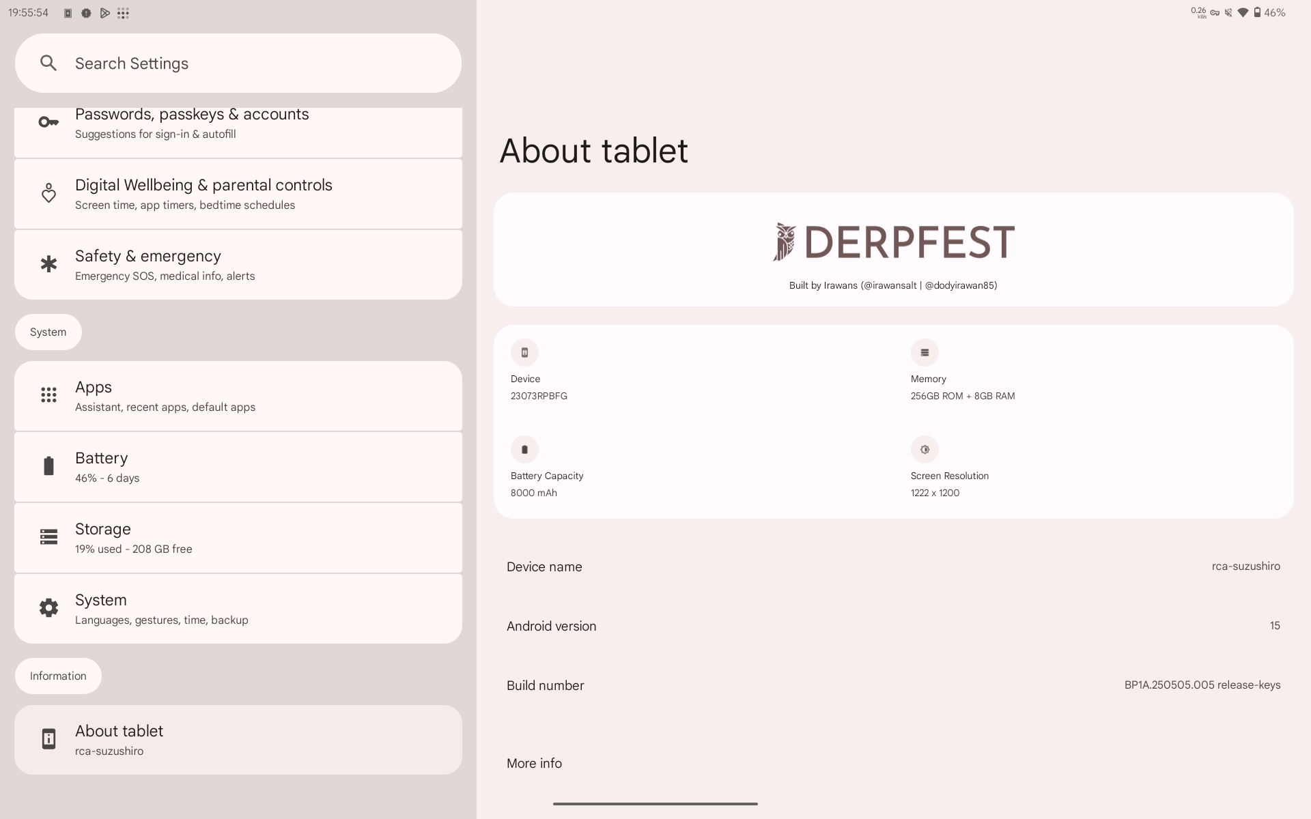This screenshot has height=819, width=1311.
Task: Tap the System gear icon
Action: 48,608
